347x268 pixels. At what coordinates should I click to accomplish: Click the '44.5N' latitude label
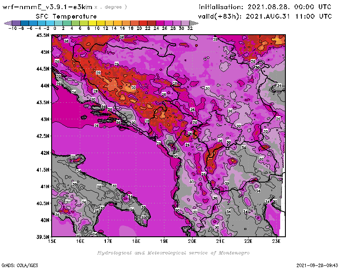[x=43, y=69]
